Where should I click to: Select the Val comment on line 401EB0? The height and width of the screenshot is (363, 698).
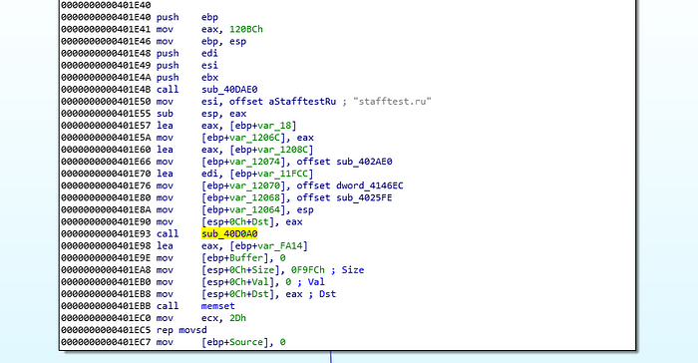click(316, 282)
